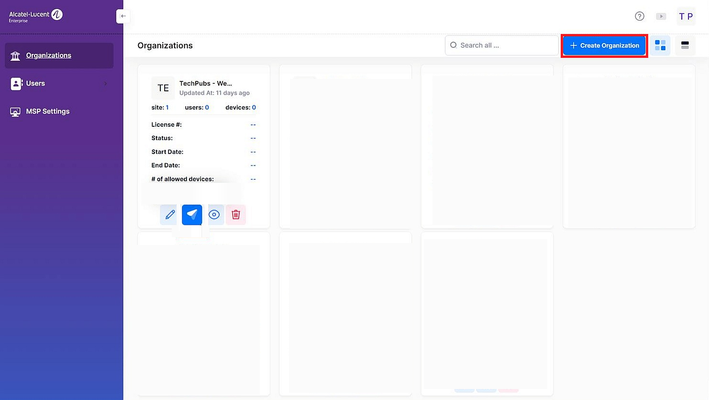Click the TE organization avatar
709x400 pixels.
[163, 88]
